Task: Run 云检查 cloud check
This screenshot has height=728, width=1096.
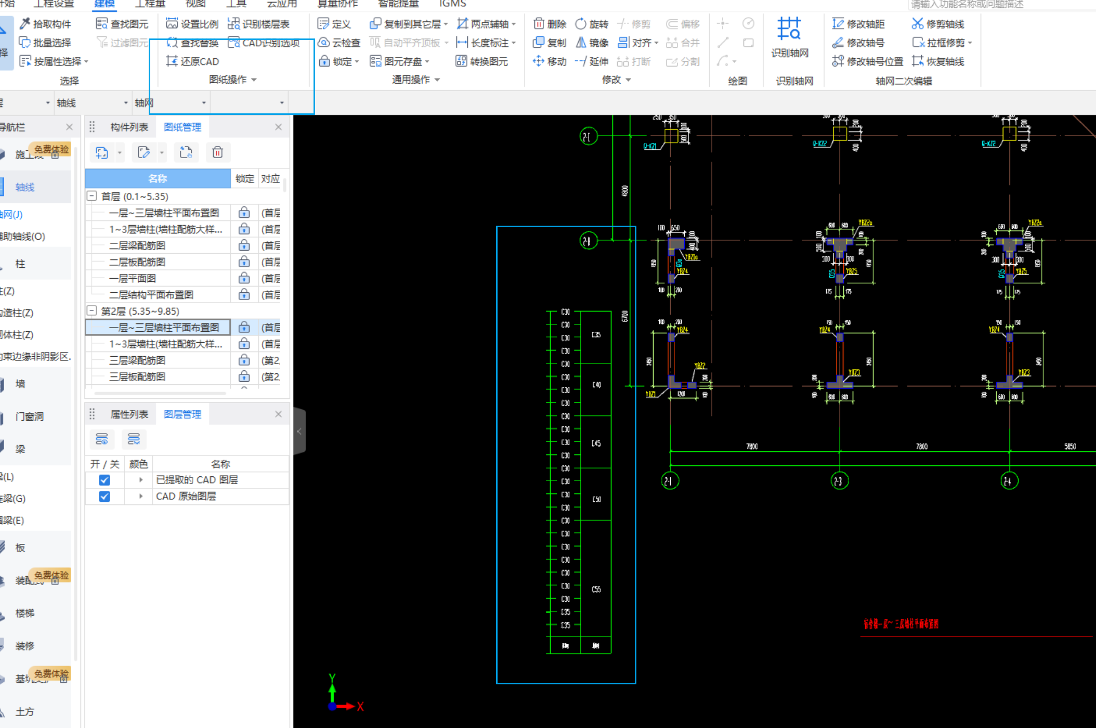Action: (339, 43)
